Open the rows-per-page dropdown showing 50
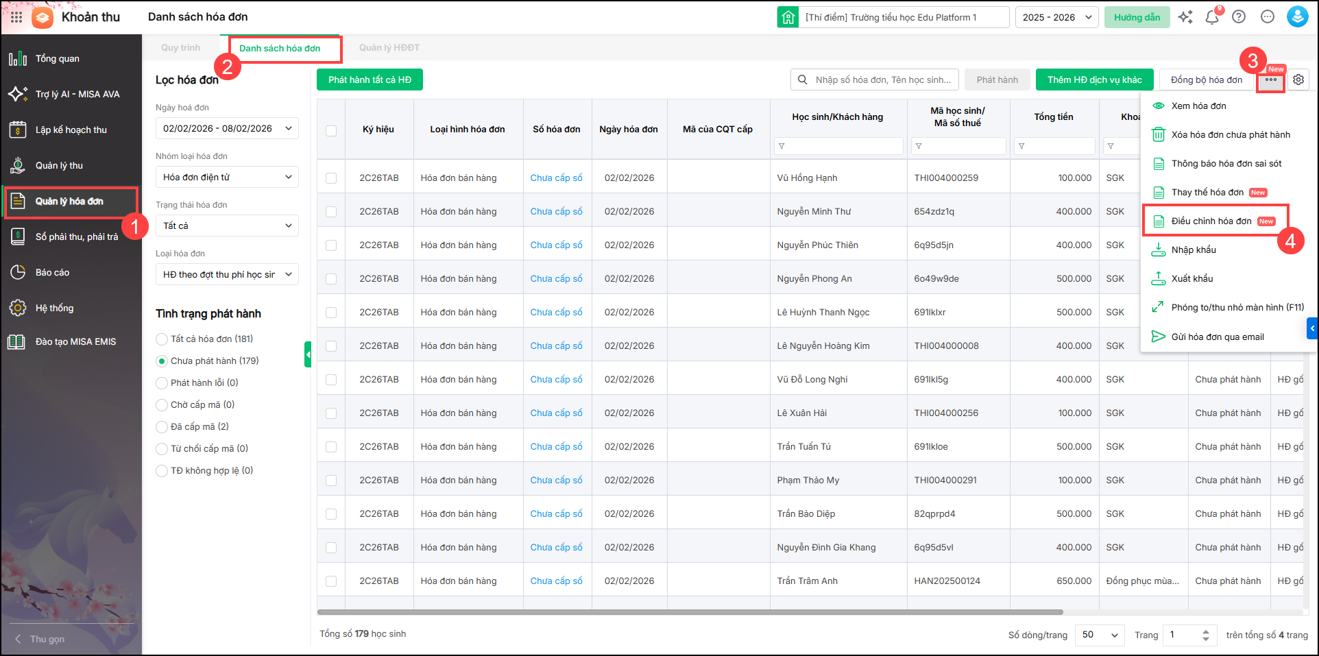The image size is (1319, 656). point(1100,635)
